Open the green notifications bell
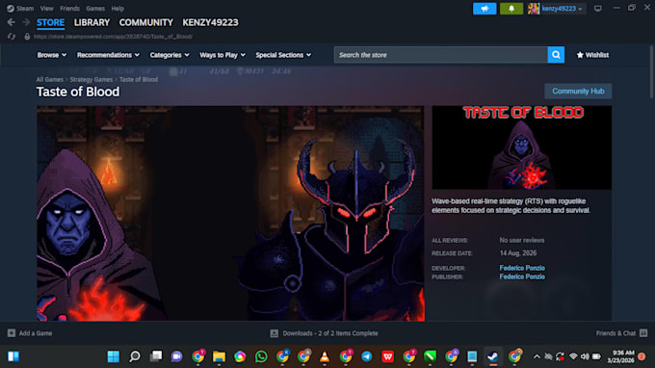This screenshot has height=368, width=655. tap(511, 9)
